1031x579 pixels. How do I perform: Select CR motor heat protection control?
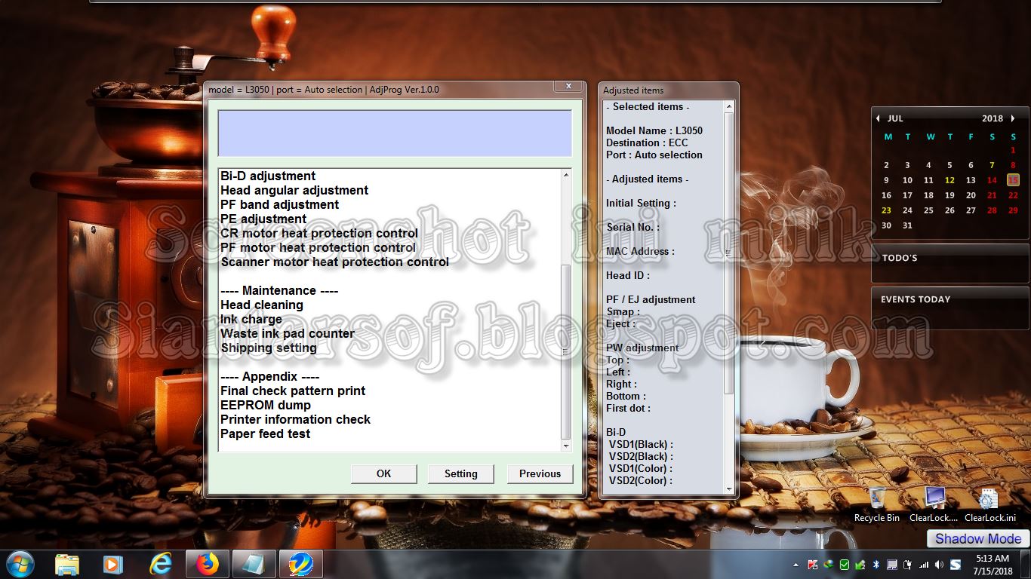coord(319,233)
